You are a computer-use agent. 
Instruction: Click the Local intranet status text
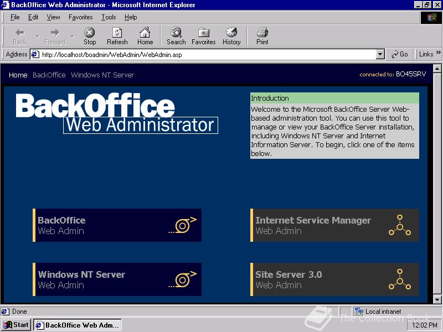click(x=383, y=312)
